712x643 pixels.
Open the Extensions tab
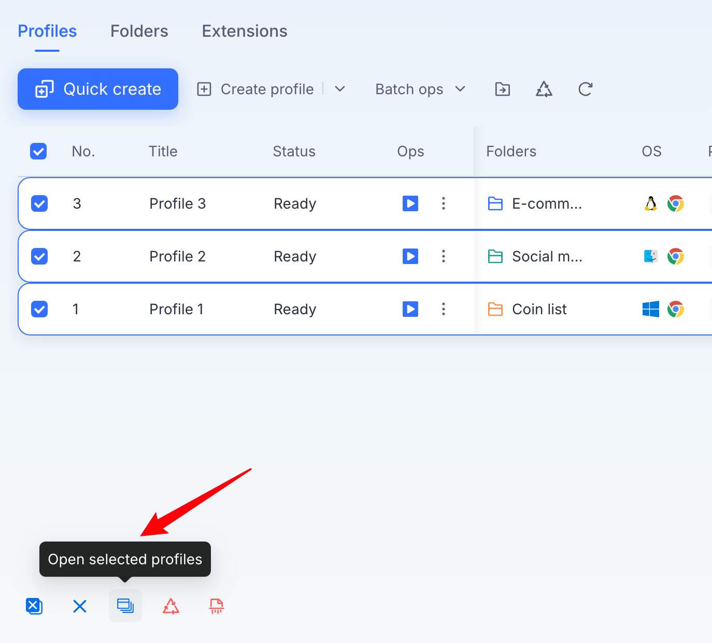[245, 31]
